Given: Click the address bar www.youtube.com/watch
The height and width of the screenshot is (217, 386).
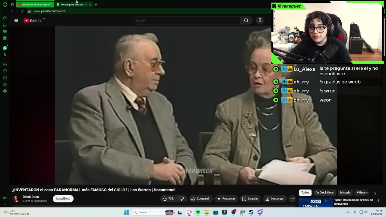Looking at the screenshot, I should pyautogui.click(x=49, y=11).
